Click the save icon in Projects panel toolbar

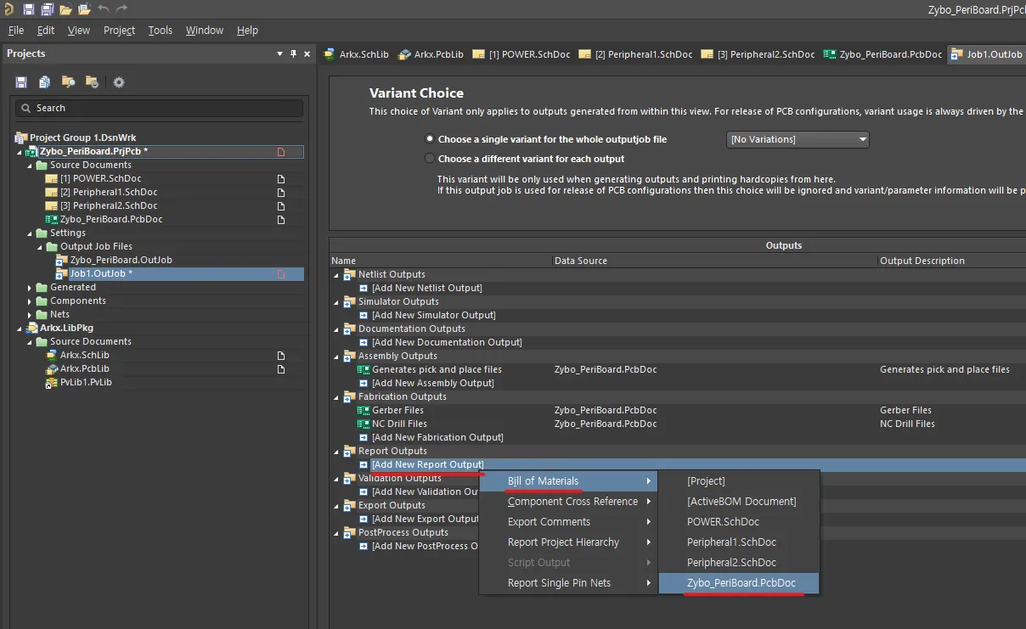tap(21, 82)
